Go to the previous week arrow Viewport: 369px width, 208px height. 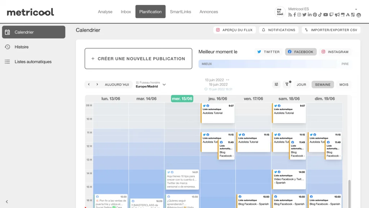(89, 84)
